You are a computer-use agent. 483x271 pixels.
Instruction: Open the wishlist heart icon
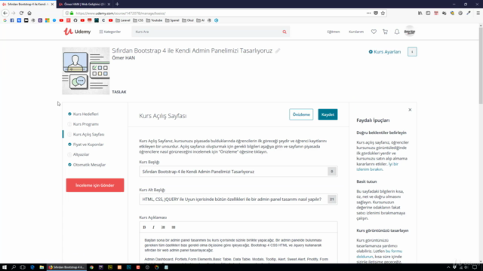[x=374, y=32]
